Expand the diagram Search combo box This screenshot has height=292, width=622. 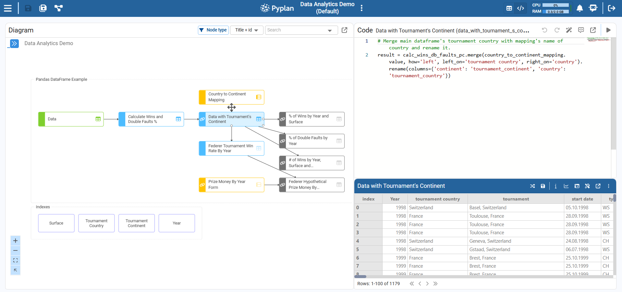330,30
